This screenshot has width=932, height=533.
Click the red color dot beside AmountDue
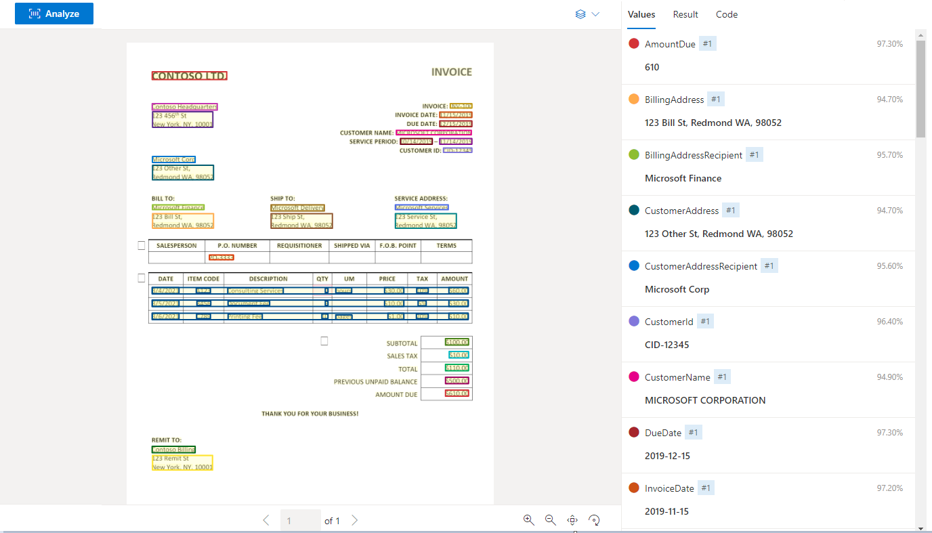coord(633,43)
